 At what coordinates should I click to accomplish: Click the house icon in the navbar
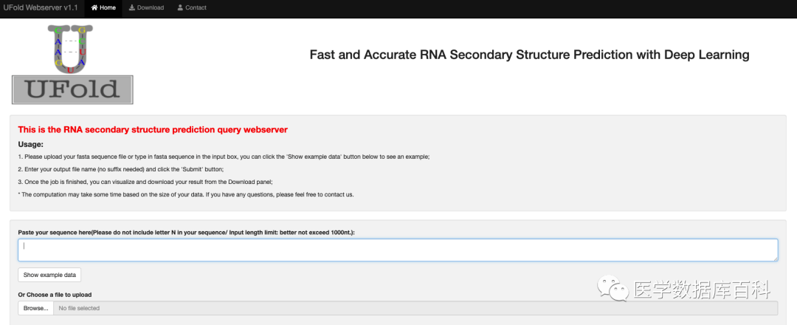[x=94, y=8]
